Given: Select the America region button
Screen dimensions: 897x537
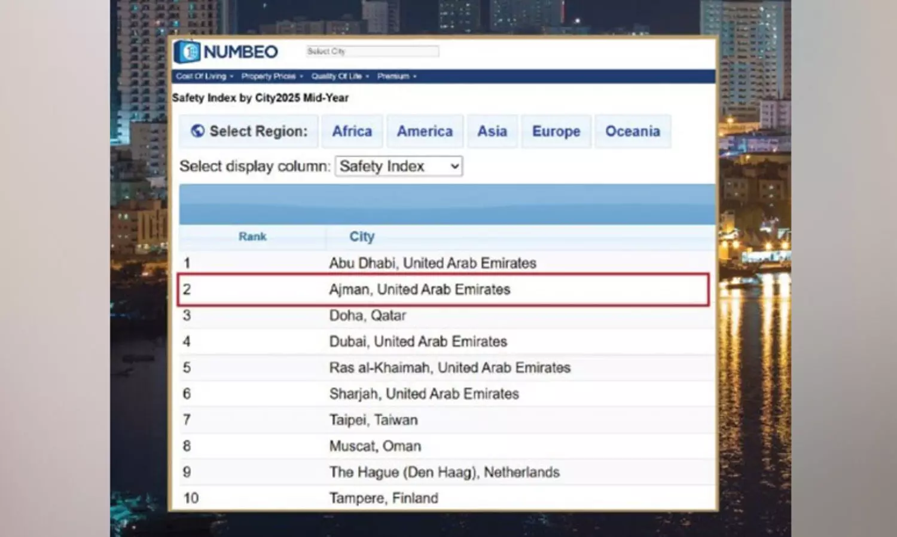Looking at the screenshot, I should coord(425,131).
